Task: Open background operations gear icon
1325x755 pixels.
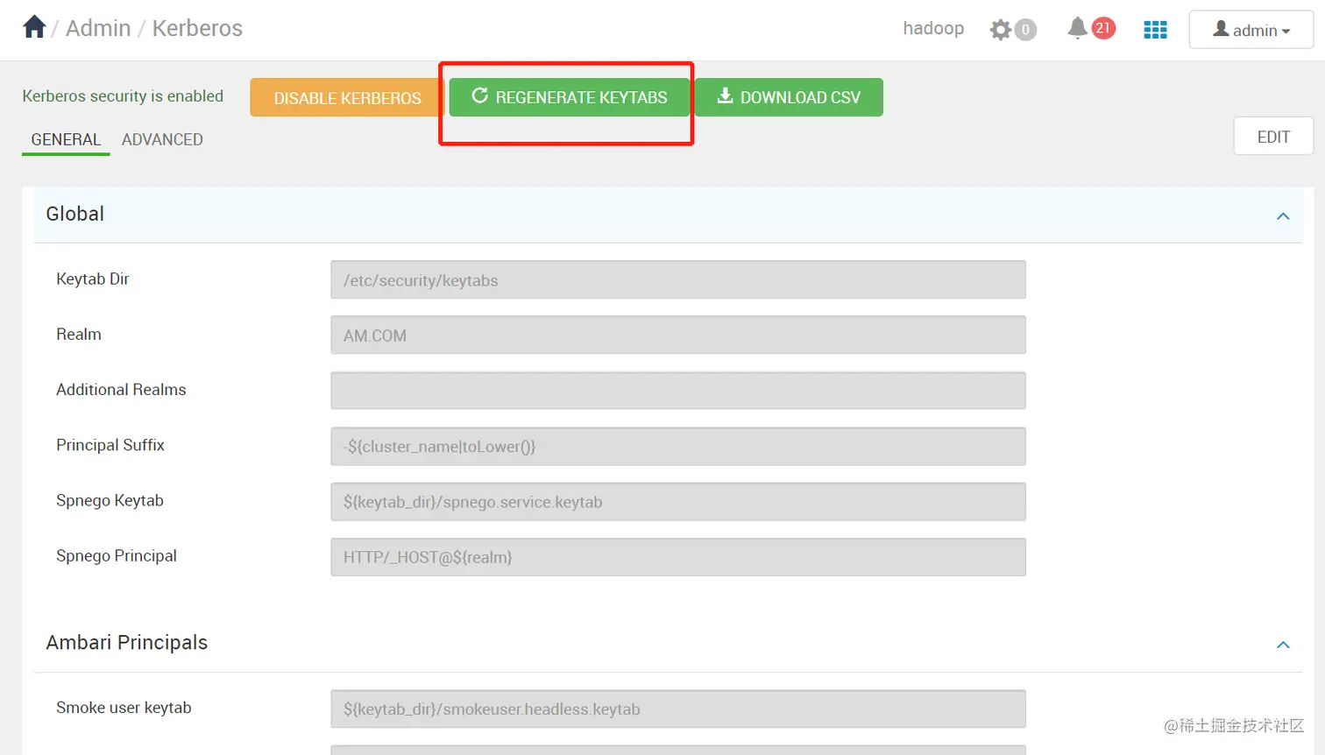Action: [x=1000, y=30]
